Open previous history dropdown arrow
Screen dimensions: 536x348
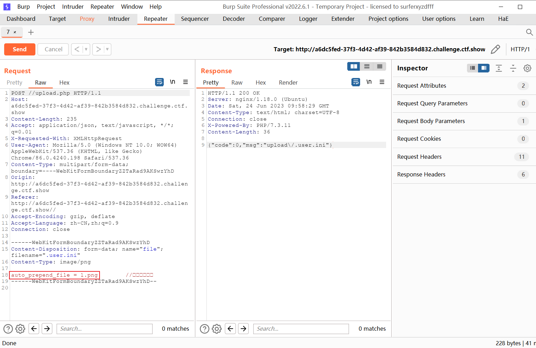click(x=86, y=49)
